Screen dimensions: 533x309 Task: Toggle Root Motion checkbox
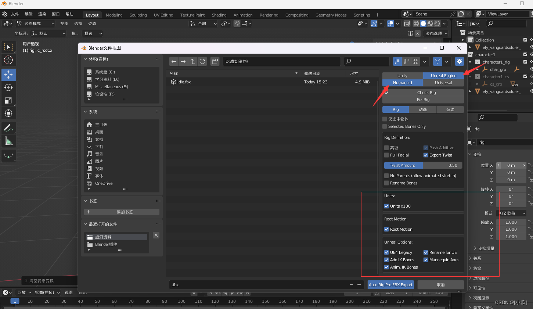pyautogui.click(x=386, y=229)
